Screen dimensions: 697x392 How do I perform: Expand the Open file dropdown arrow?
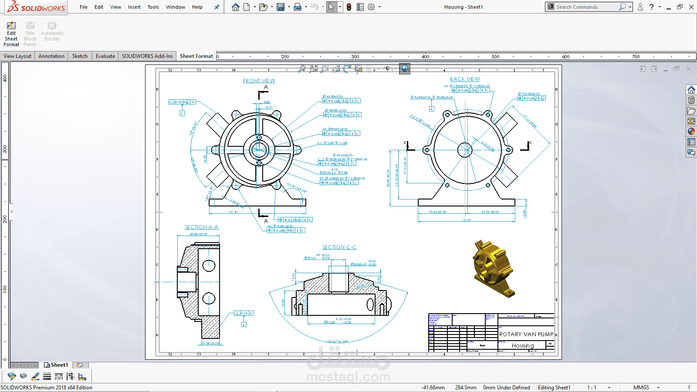point(272,7)
